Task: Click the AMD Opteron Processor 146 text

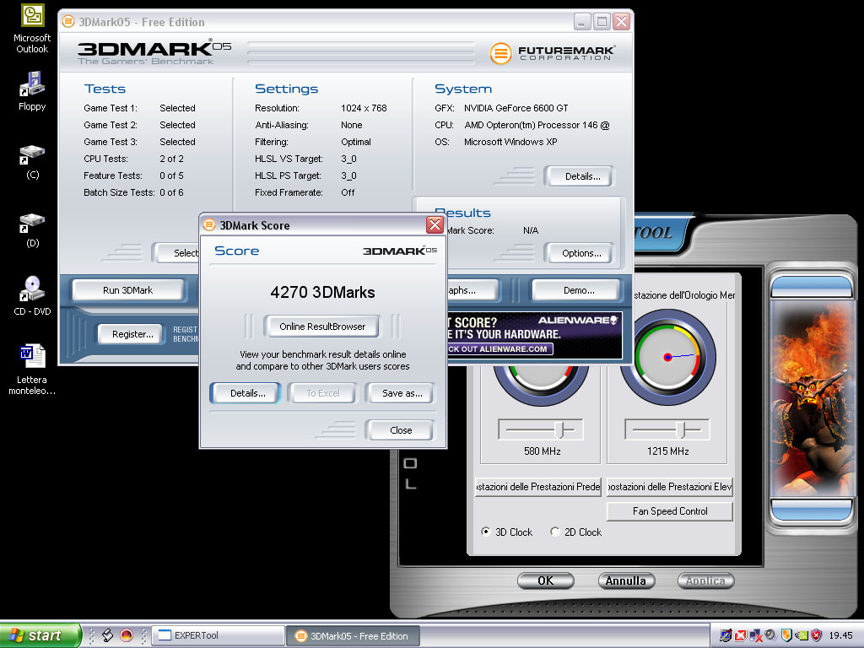Action: [x=537, y=125]
